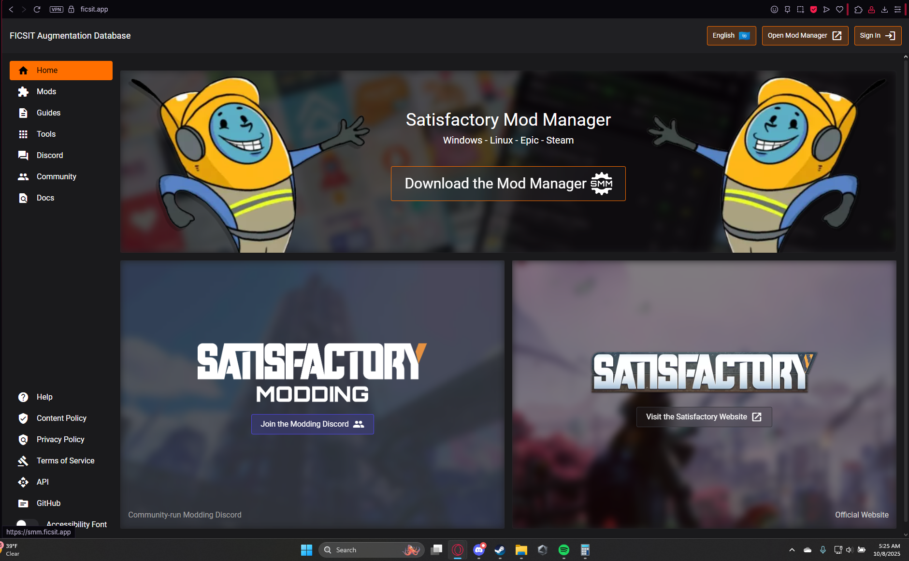The image size is (909, 561).
Task: Go to Home in the sidebar
Action: point(61,71)
